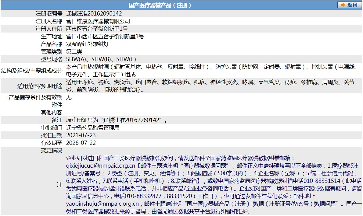Select product name 双波峰红外辐射灯

pos(87,44)
